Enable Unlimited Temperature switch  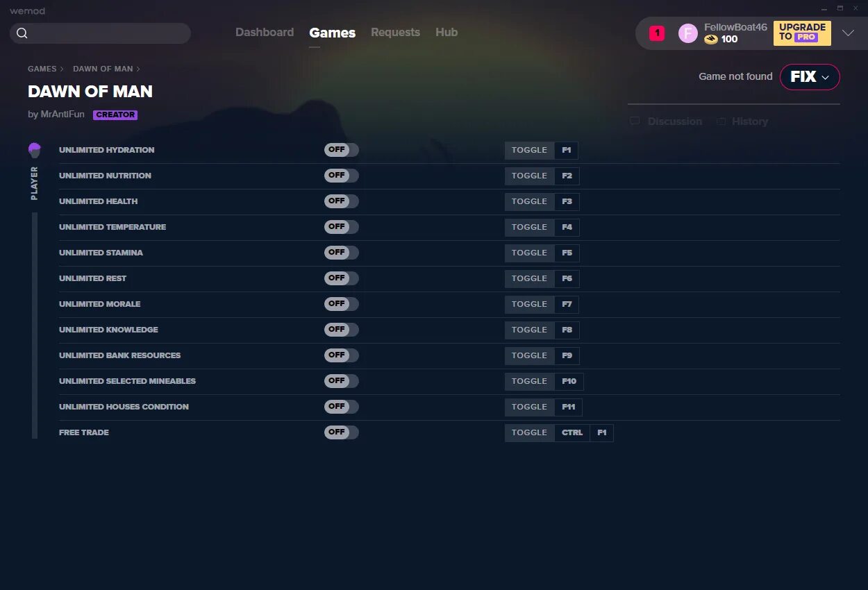point(342,227)
